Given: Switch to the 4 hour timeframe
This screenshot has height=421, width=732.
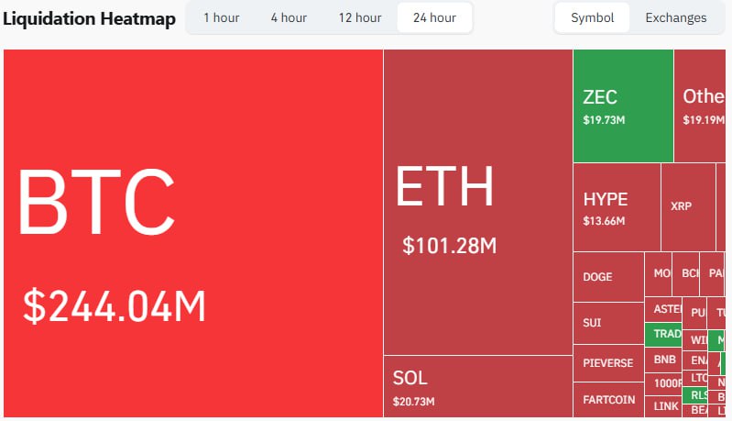Looking at the screenshot, I should coord(289,17).
